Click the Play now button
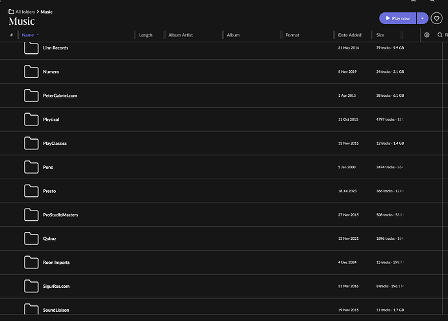Screen dimensions: 448x321 (x=397, y=18)
